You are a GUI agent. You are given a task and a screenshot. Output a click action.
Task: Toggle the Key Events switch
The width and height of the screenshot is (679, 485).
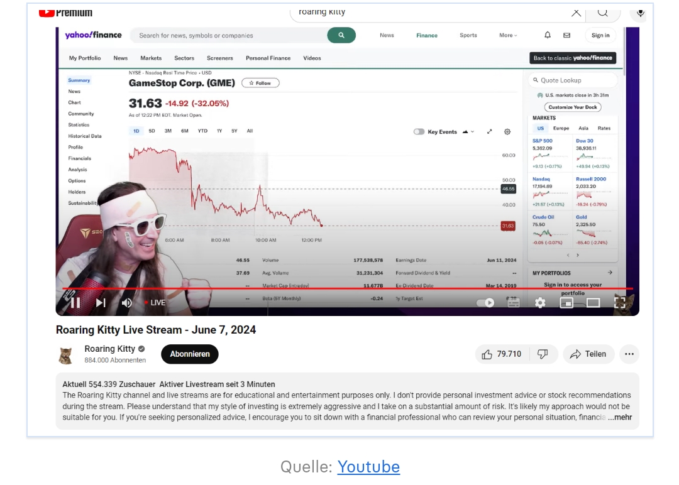[x=419, y=131]
